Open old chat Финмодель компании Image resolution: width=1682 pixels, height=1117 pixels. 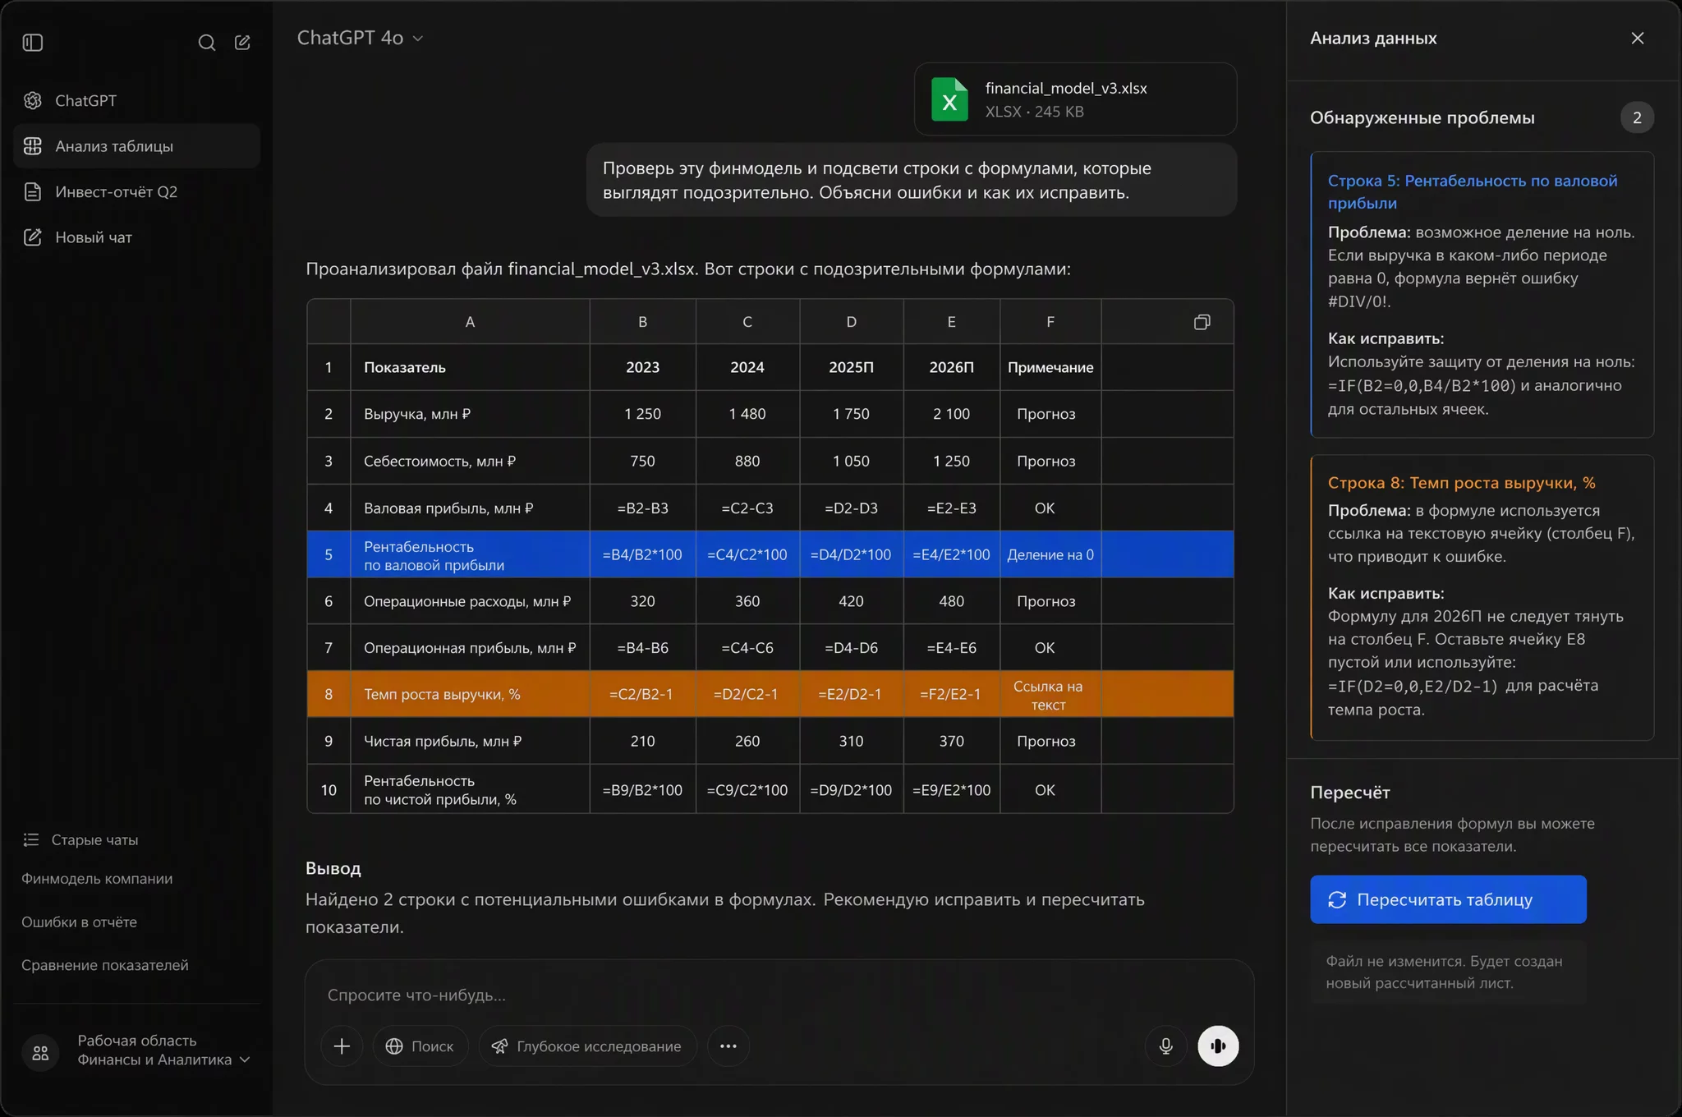[97, 878]
